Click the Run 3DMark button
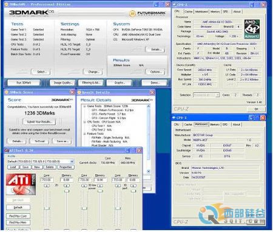The image size is (273, 232). 24,83
